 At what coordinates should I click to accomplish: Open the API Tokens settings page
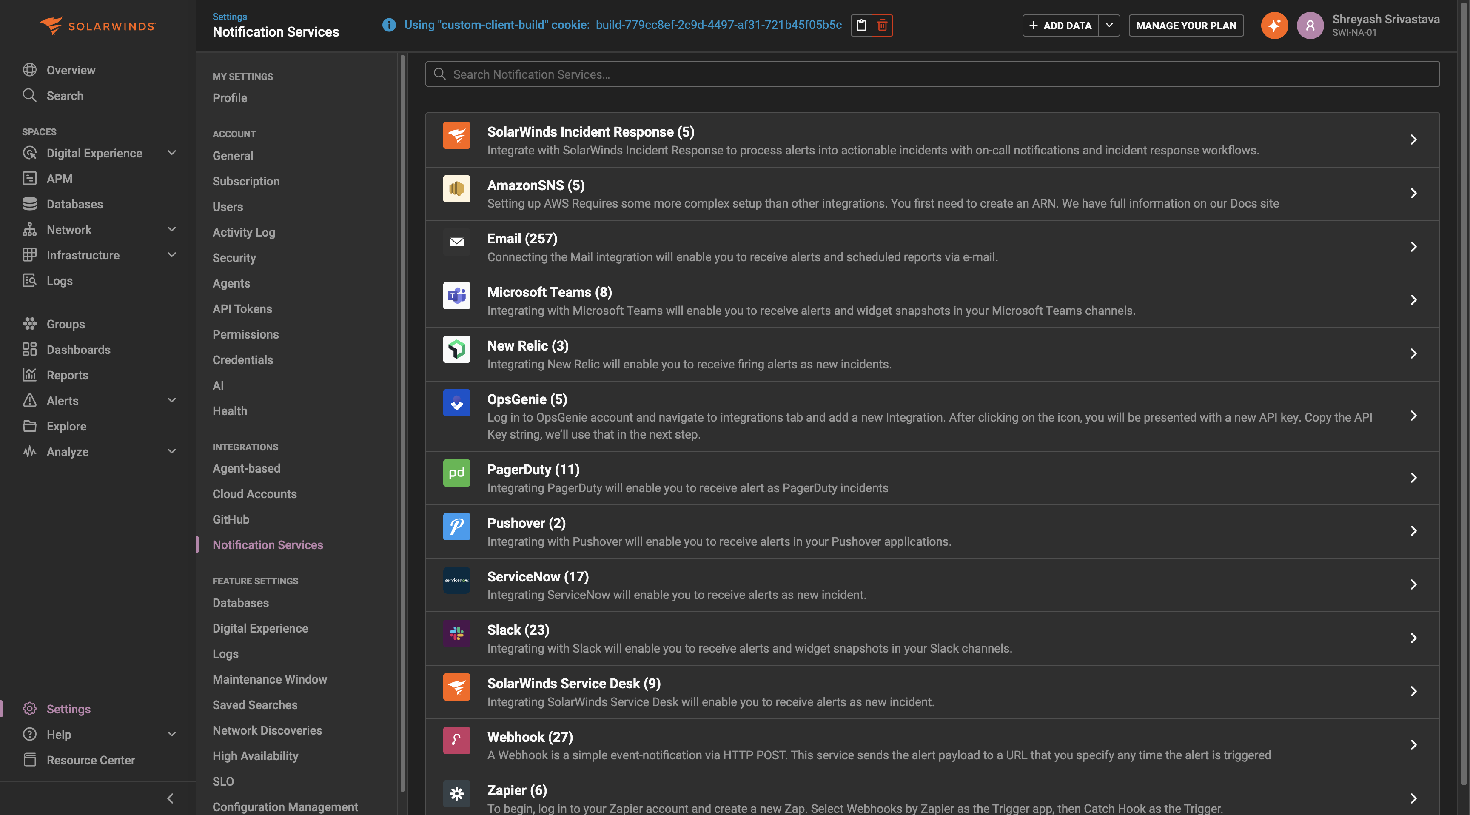coord(242,309)
